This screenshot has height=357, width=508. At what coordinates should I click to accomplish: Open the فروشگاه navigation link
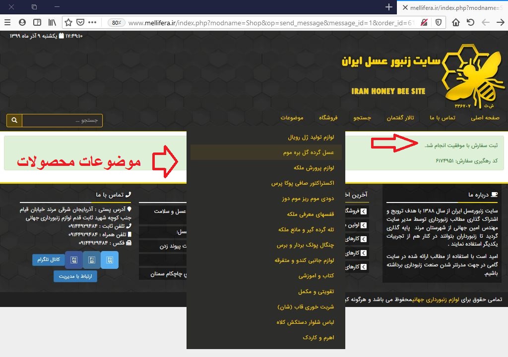click(328, 118)
